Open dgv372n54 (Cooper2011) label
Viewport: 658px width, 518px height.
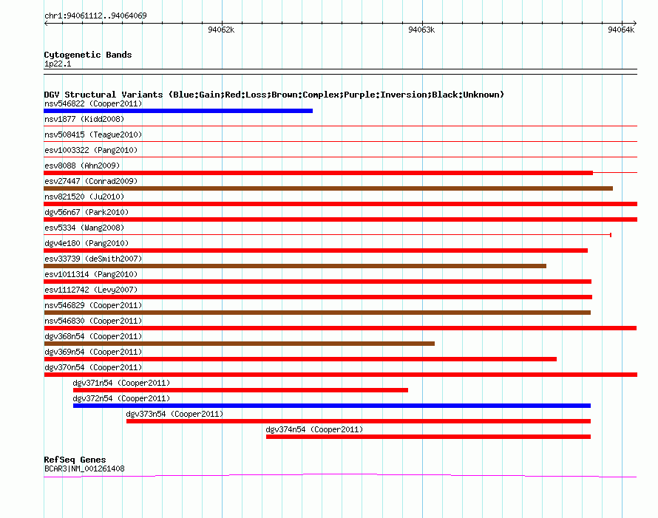[121, 398]
